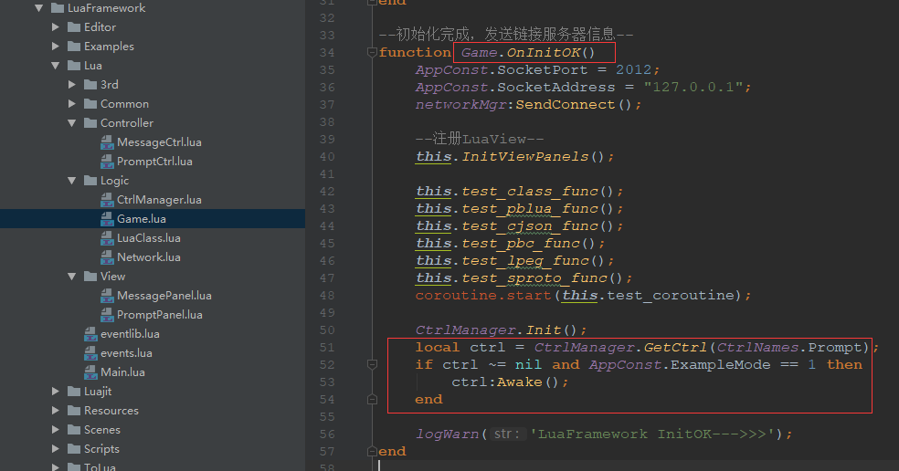Select MessageCtrl.lua in the project tree
The width and height of the screenshot is (899, 471).
click(159, 142)
